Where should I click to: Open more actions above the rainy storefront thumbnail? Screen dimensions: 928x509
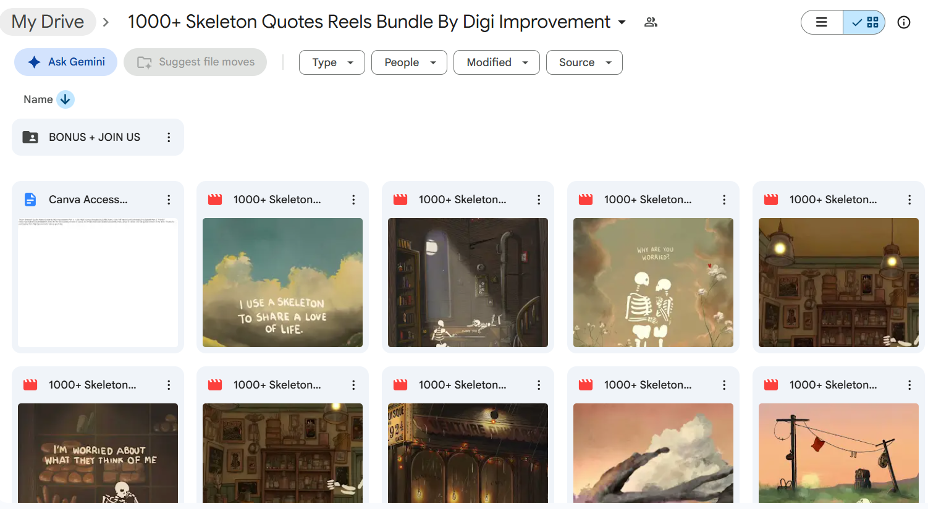click(539, 385)
